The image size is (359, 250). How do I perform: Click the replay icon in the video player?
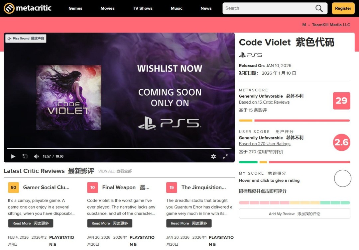click(24, 156)
